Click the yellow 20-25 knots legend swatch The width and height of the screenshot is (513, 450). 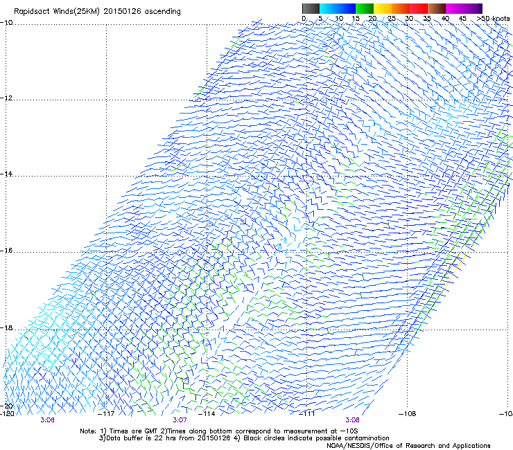pyautogui.click(x=383, y=8)
